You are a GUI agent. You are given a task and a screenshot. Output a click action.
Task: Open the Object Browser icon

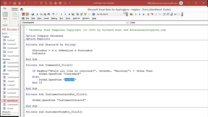point(85,14)
